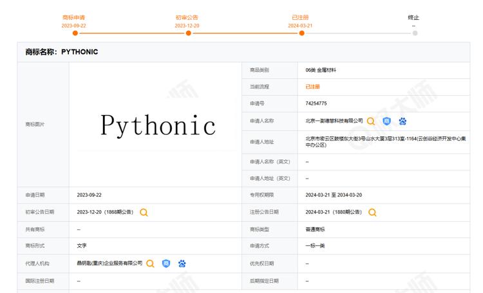Click the 申请号 label
This screenshot has height=293, width=483.
[257, 103]
